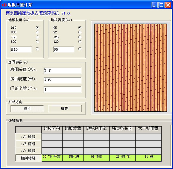Select the 1/3 错缝 row header

(28, 144)
